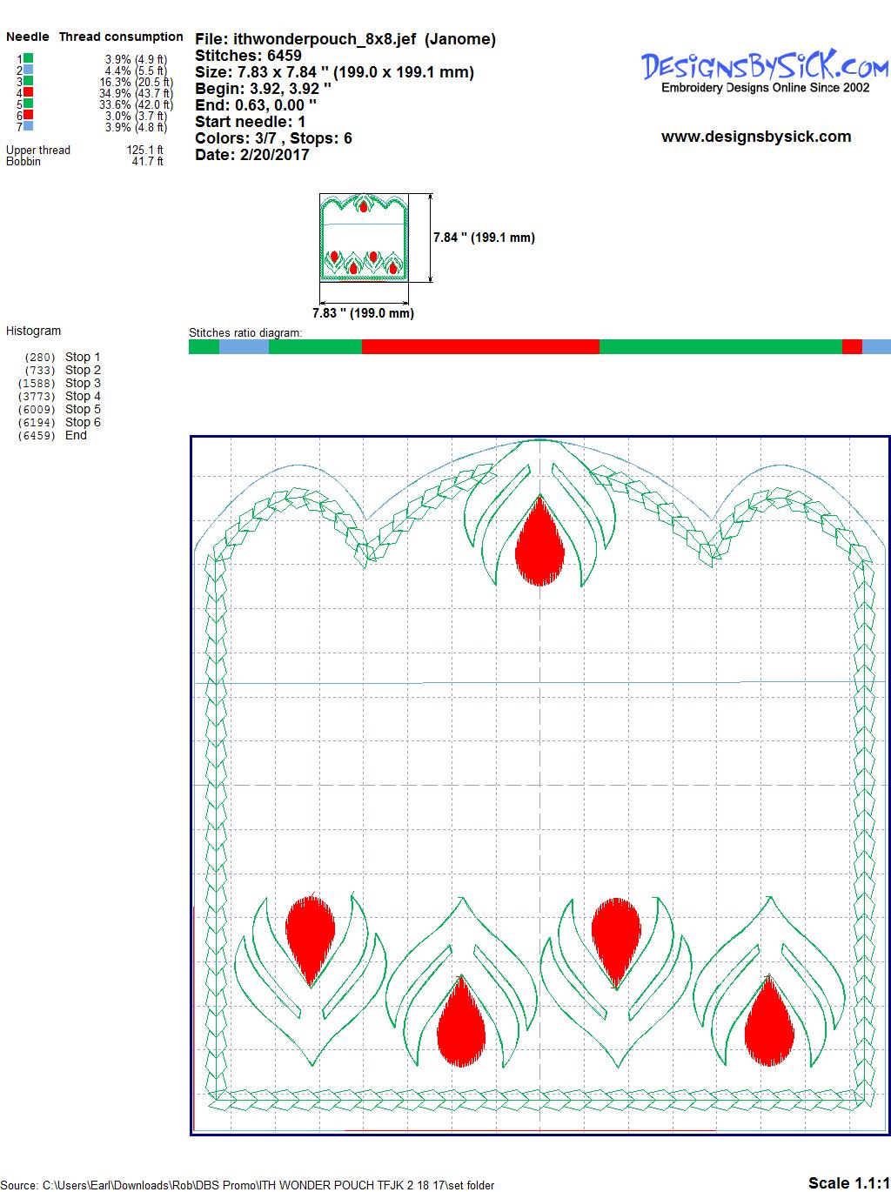Click the horizontal blue stitch line across design
Viewport: 891px width, 1192px height.
[x=539, y=683]
